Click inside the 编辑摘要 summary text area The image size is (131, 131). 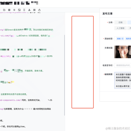click(x=123, y=80)
